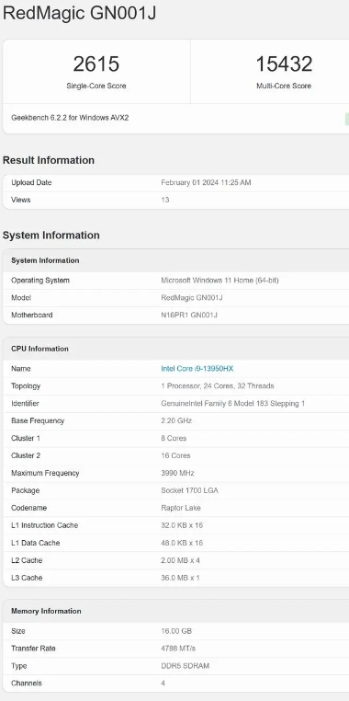Select codename value Raptor Lake

(181, 508)
